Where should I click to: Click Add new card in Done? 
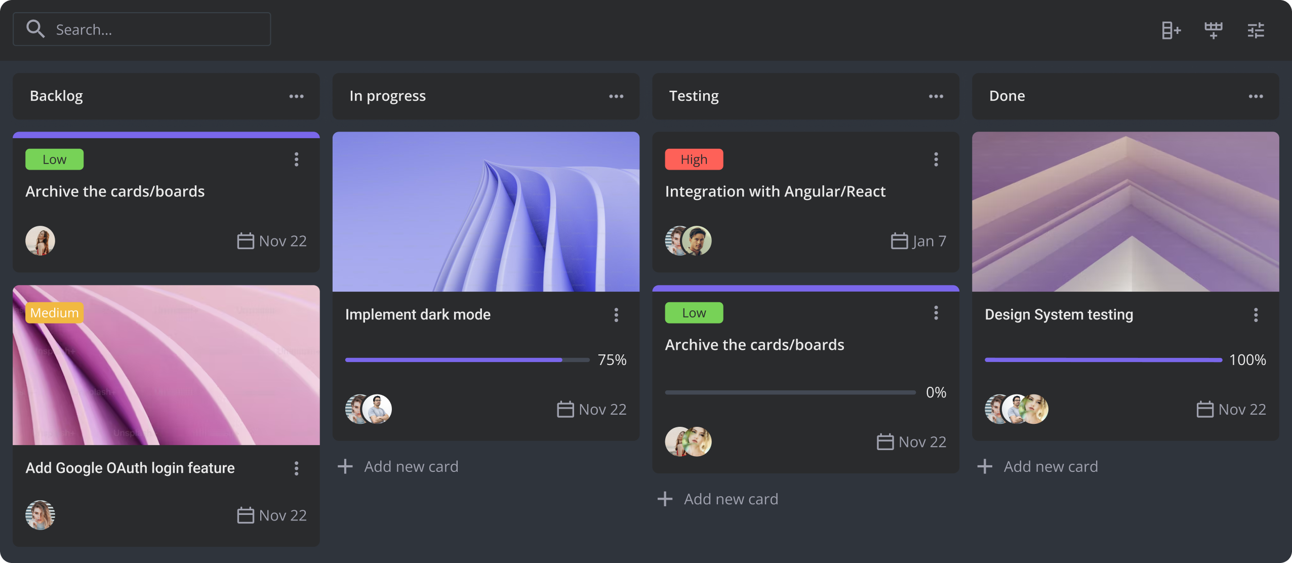[x=1051, y=466]
